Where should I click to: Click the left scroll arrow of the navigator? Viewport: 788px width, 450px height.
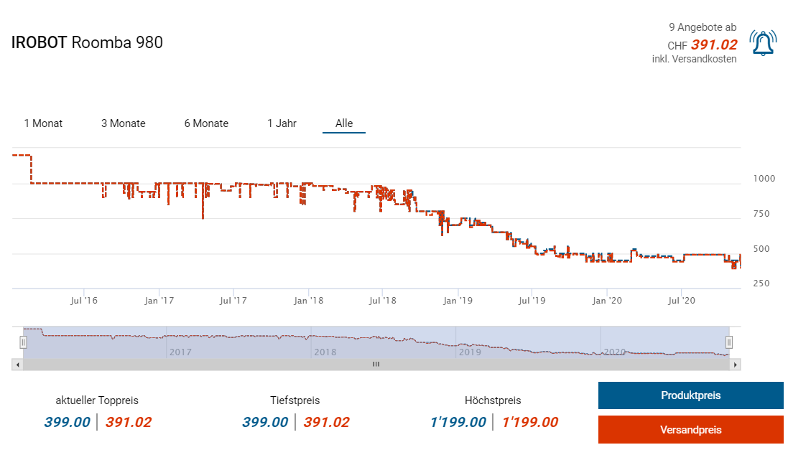click(x=17, y=365)
